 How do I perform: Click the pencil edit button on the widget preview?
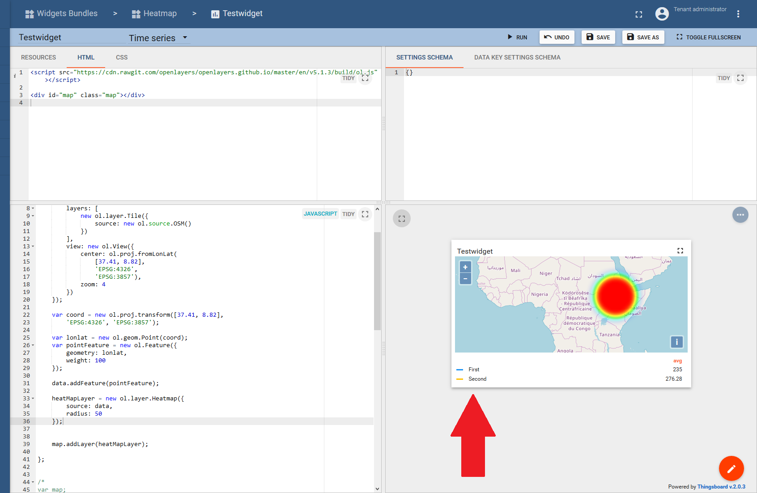(731, 468)
